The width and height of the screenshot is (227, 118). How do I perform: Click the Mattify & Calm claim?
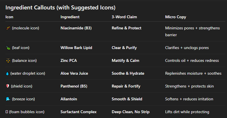click(125, 61)
